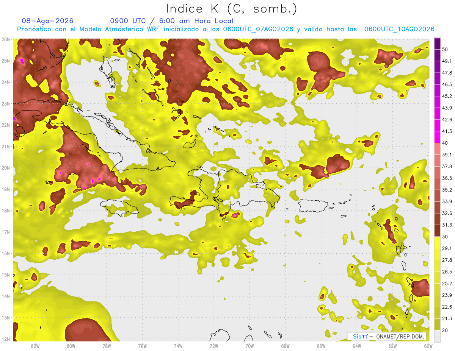The image size is (455, 351).
Task: Click the colorbar value '49.1'
Action: click(x=447, y=61)
